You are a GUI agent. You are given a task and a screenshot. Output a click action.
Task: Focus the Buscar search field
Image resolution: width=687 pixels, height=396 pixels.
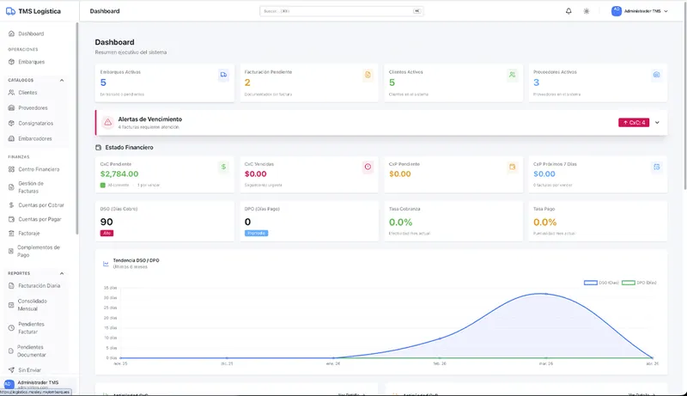(343, 11)
